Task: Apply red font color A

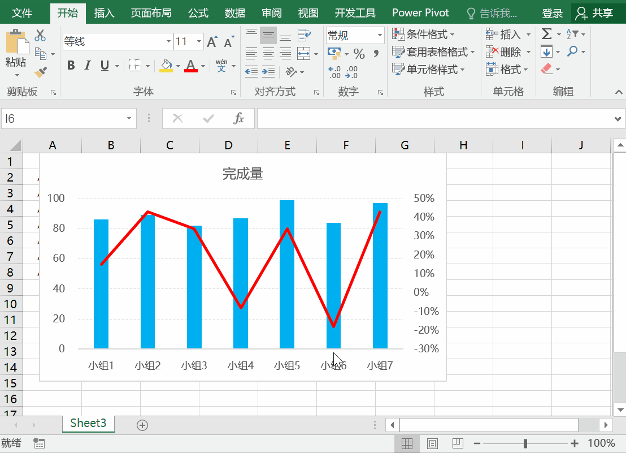Action: coord(191,66)
